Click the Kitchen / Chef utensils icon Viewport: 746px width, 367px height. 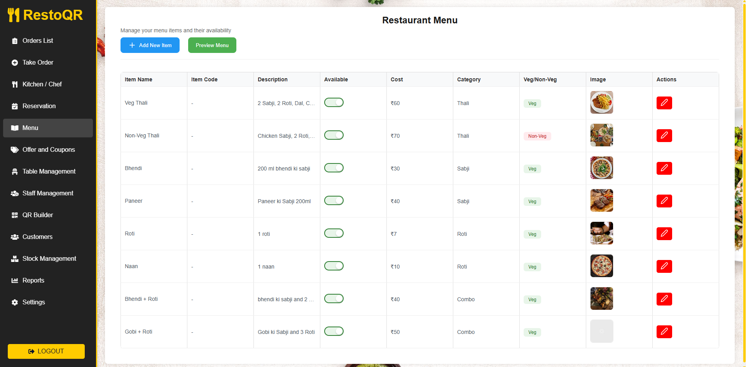pos(15,84)
